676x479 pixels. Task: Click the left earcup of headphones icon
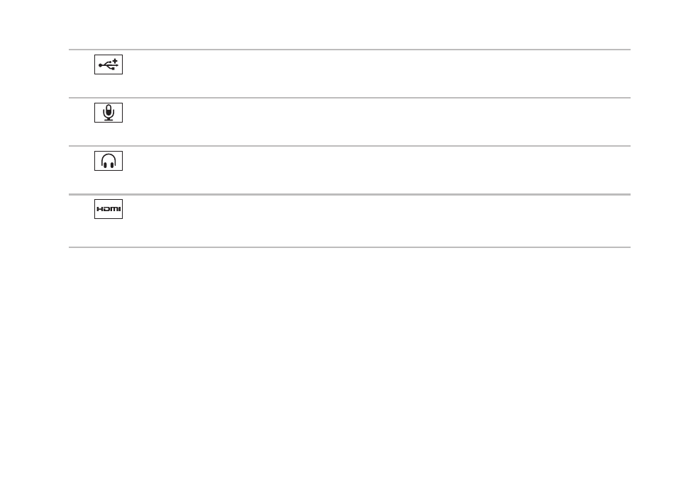click(x=104, y=164)
